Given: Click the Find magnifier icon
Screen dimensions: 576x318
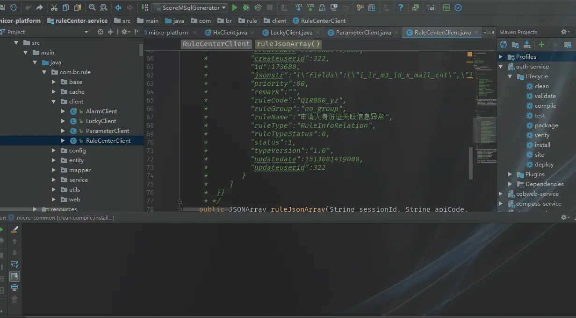Looking at the screenshot, I should (92, 7).
